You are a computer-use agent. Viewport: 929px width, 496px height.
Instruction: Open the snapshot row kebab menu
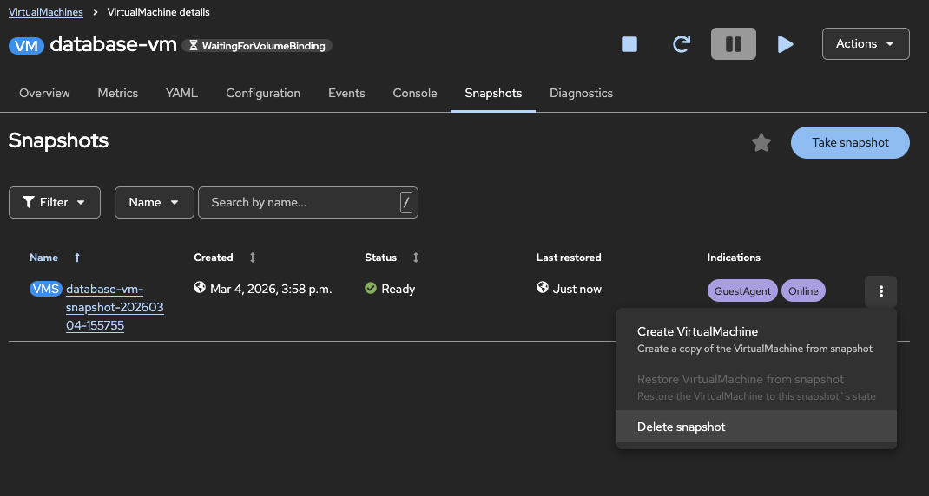pyautogui.click(x=881, y=291)
